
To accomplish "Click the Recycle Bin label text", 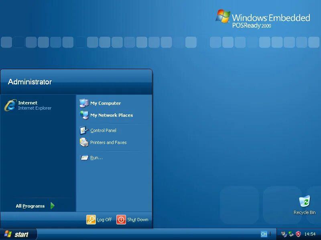I will coord(305,212).
